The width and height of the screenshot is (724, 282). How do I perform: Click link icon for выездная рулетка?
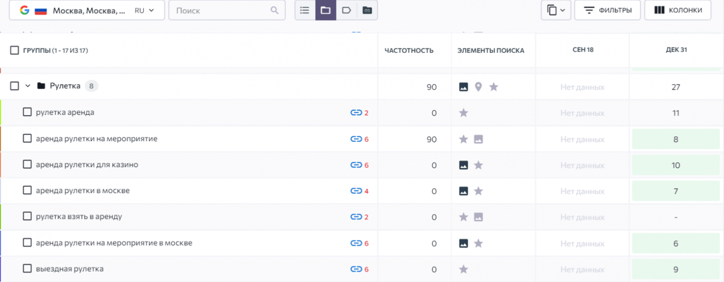coord(356,269)
